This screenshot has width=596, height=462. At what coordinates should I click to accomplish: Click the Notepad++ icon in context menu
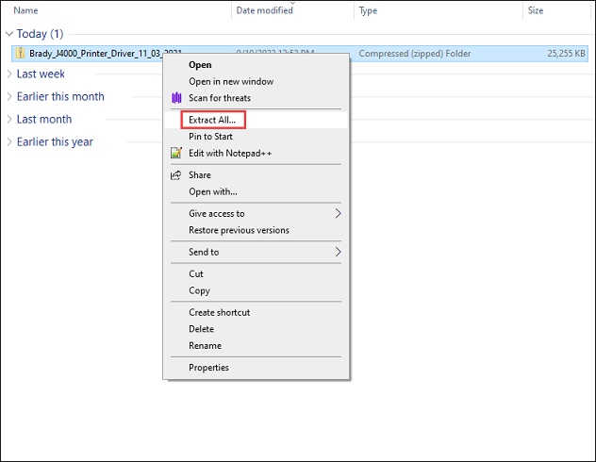click(175, 153)
